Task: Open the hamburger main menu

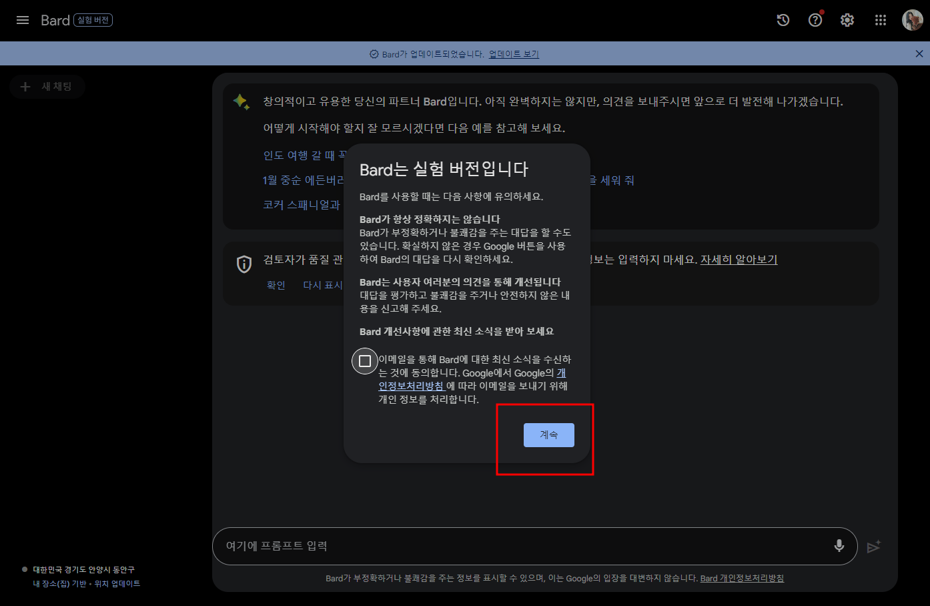Action: click(23, 20)
